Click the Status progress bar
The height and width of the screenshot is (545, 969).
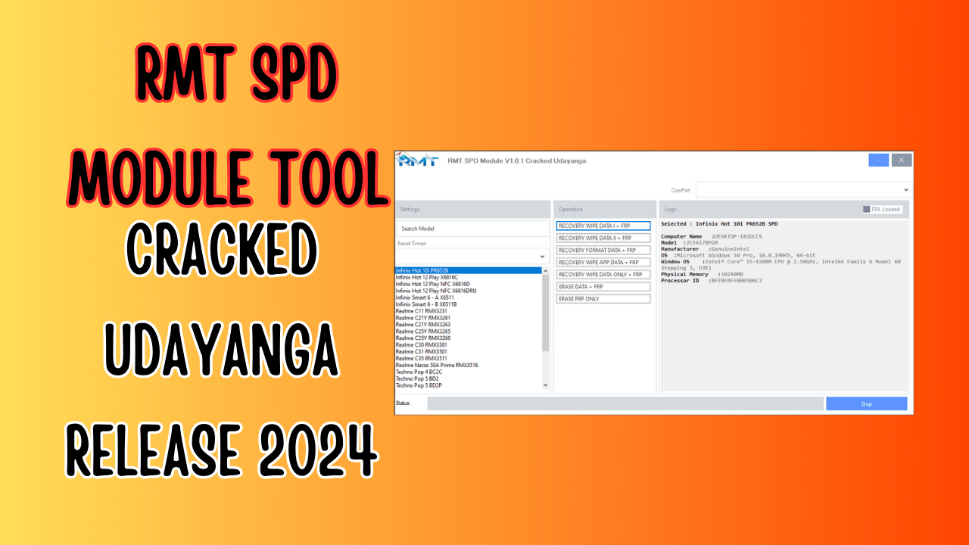tap(625, 403)
